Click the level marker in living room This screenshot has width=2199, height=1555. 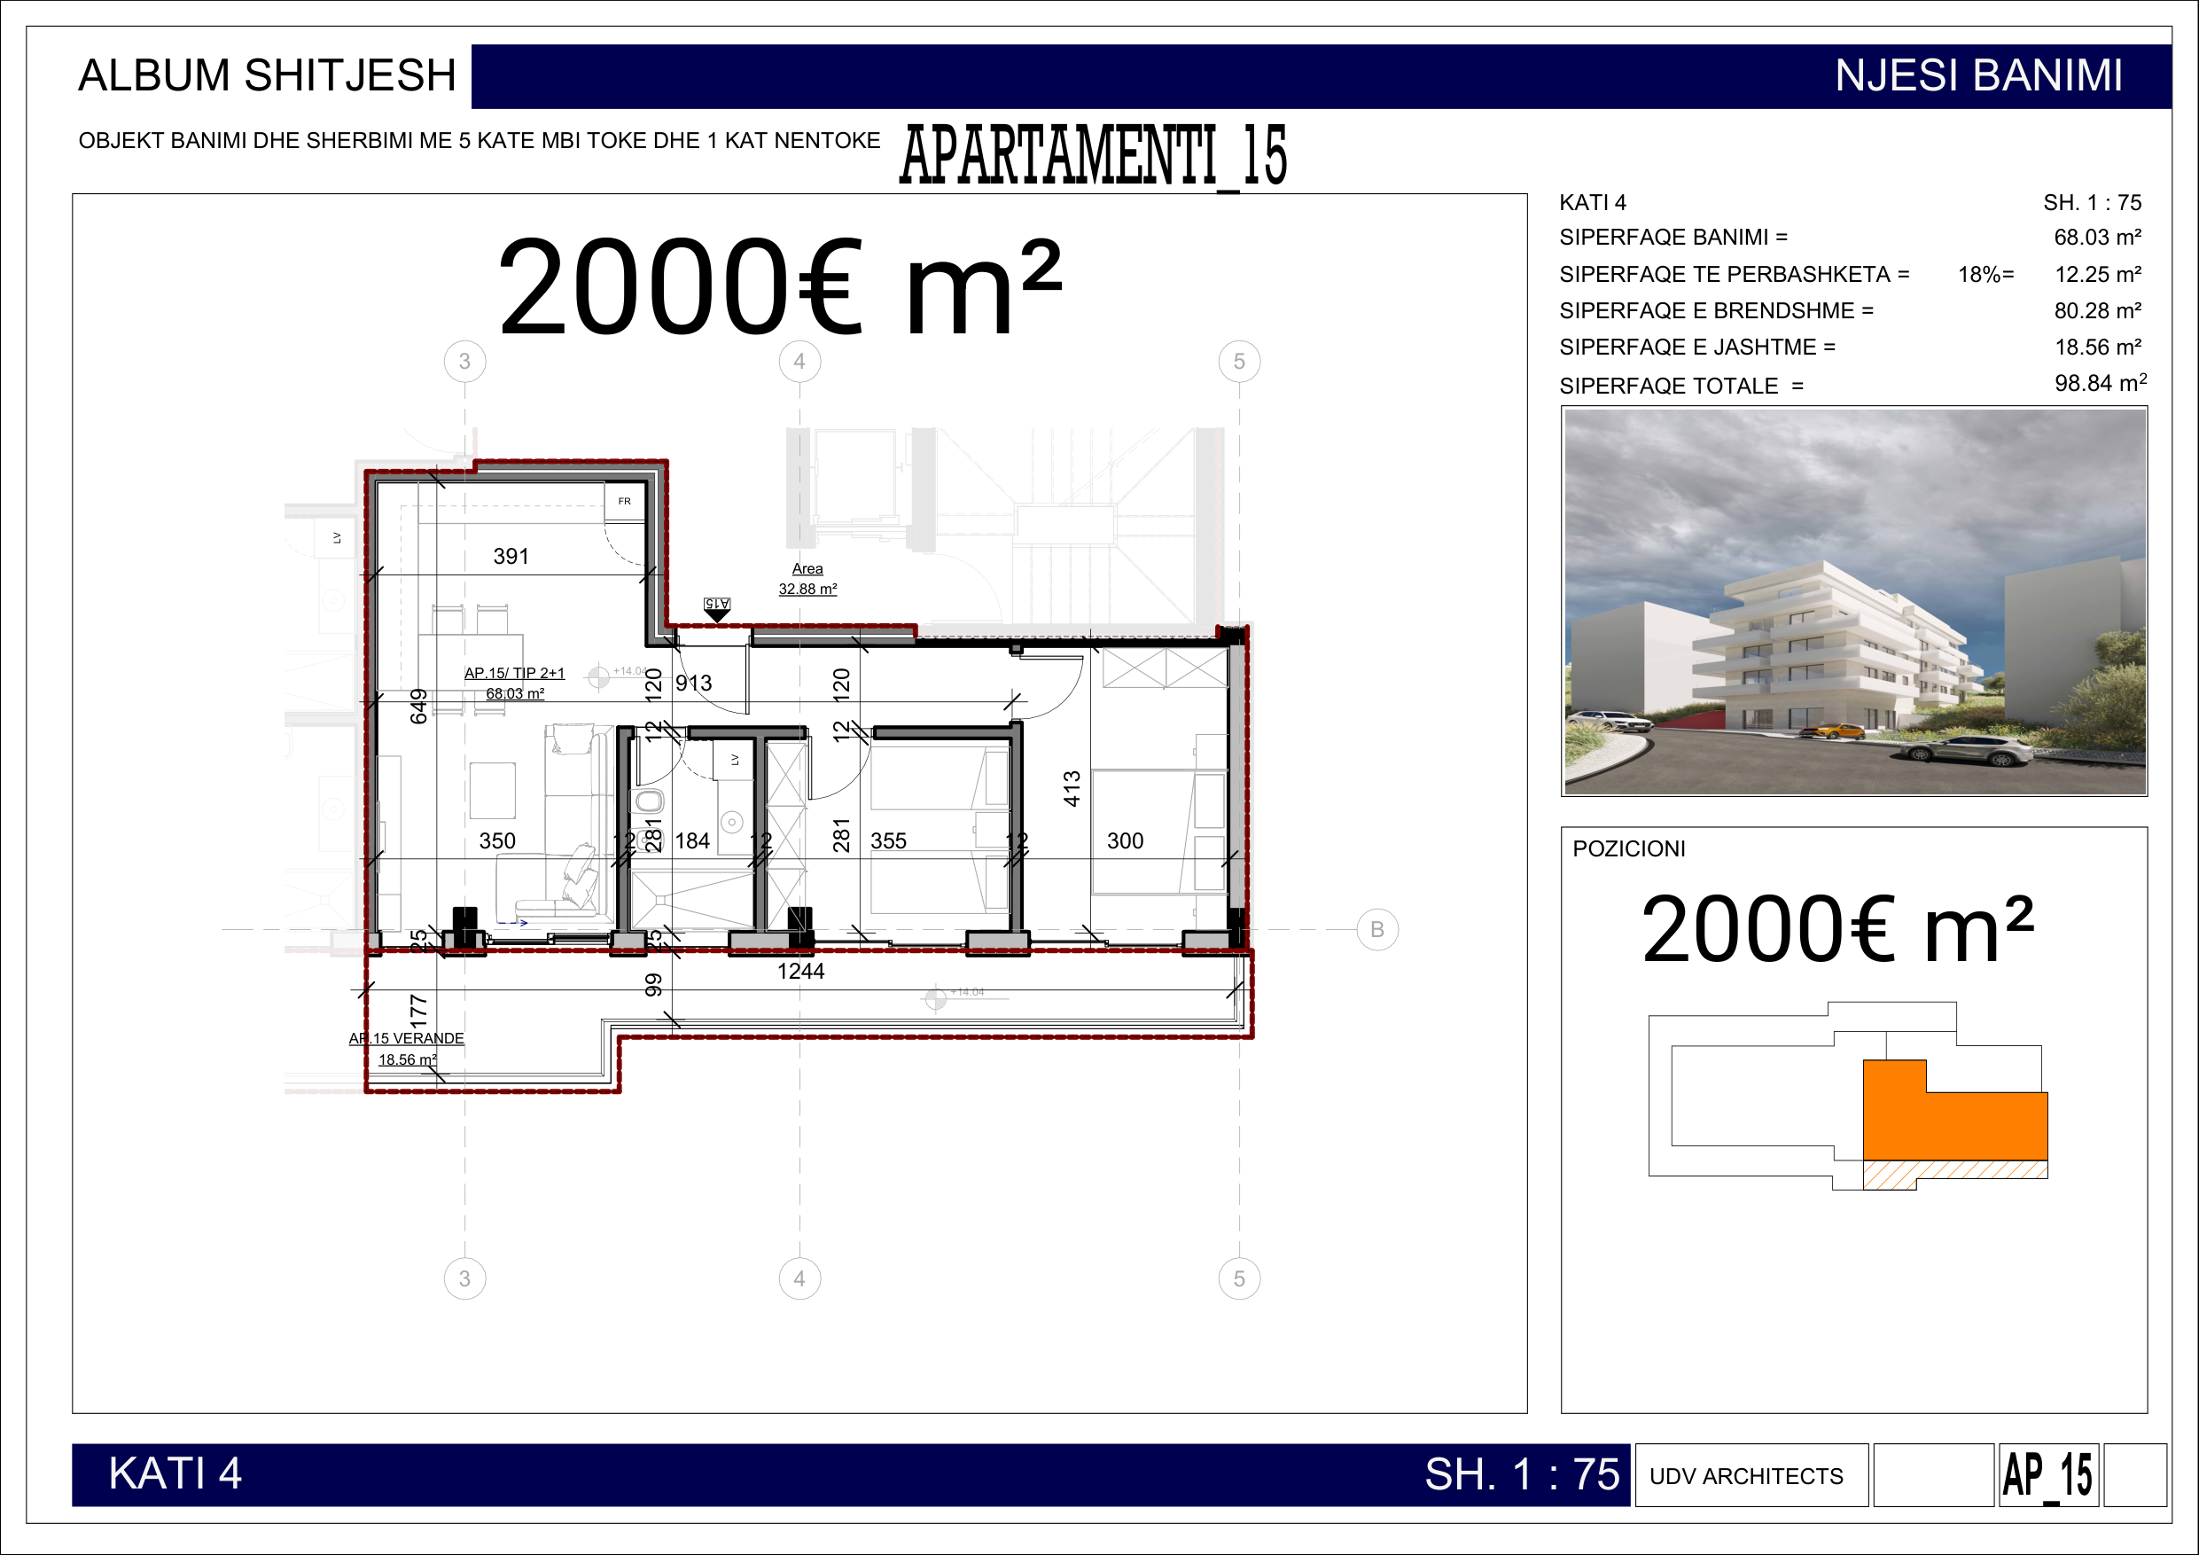(x=598, y=676)
